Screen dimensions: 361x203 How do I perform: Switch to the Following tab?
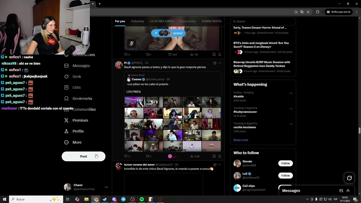137,21
